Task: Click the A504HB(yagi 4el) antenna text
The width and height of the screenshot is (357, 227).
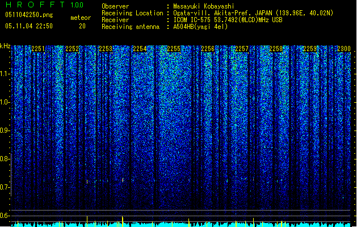Action: click(200, 27)
